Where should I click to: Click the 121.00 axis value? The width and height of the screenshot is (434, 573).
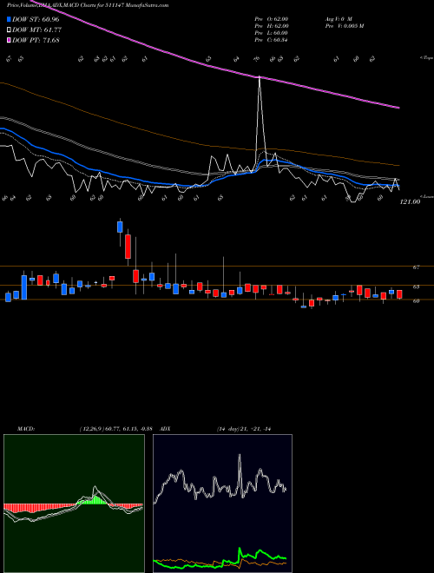pos(410,201)
